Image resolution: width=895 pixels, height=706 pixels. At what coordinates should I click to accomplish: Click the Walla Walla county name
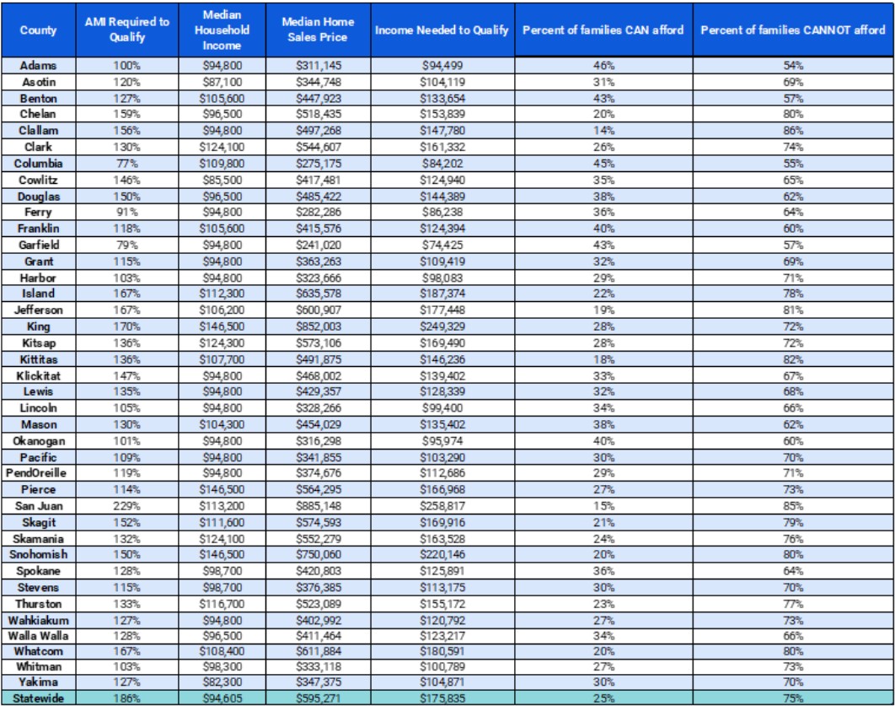tap(38, 636)
